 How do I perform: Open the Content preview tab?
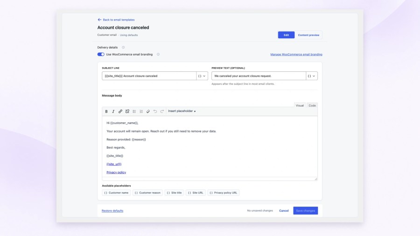click(x=308, y=35)
